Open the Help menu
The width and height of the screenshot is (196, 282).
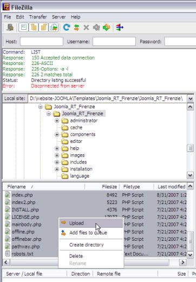(75, 17)
